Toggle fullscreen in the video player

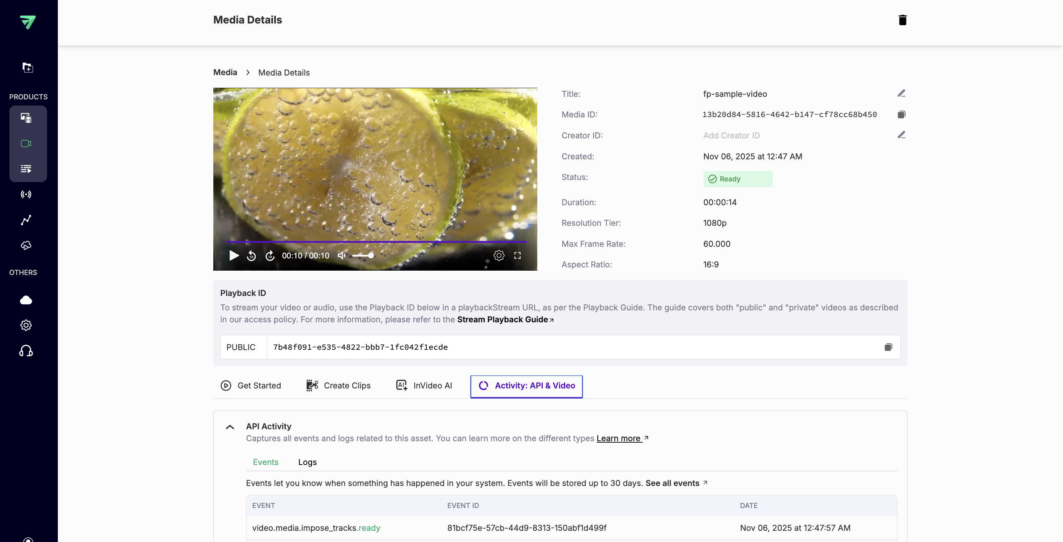point(517,255)
